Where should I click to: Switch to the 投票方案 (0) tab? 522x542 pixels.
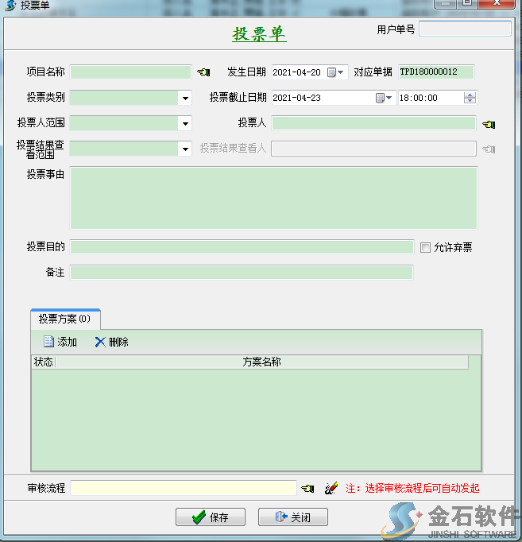pyautogui.click(x=64, y=319)
